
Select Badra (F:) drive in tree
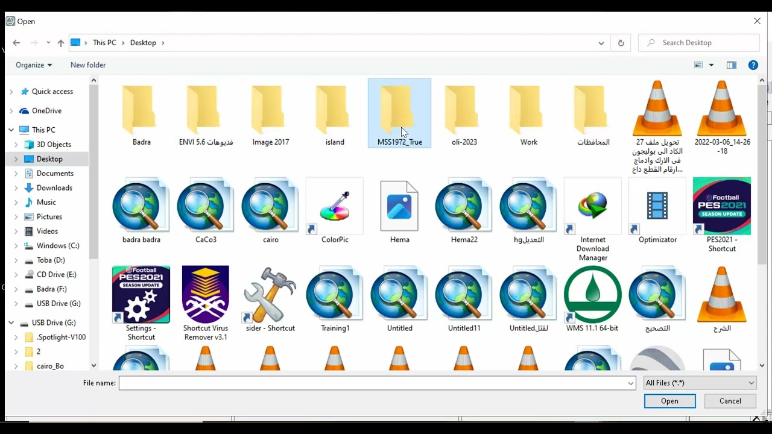point(51,289)
